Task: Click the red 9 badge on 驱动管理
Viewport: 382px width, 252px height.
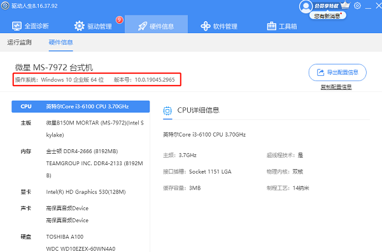Action: (x=119, y=20)
